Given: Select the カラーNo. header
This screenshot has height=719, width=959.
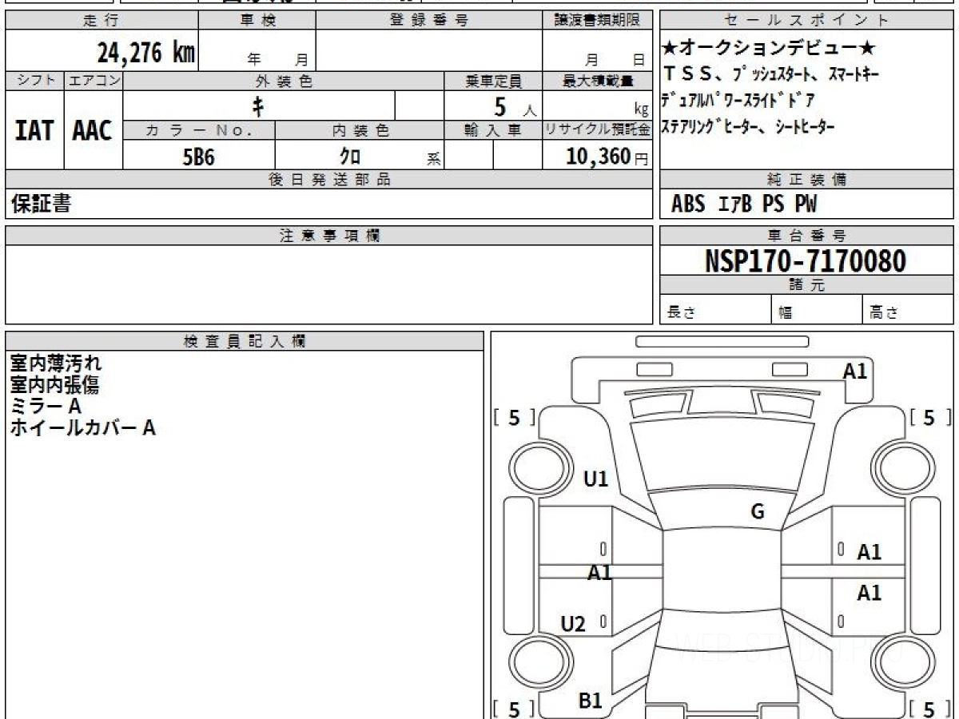Looking at the screenshot, I should click(x=199, y=130).
